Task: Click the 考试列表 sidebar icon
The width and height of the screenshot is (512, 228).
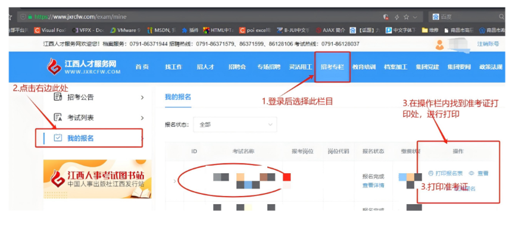Action: click(x=58, y=118)
